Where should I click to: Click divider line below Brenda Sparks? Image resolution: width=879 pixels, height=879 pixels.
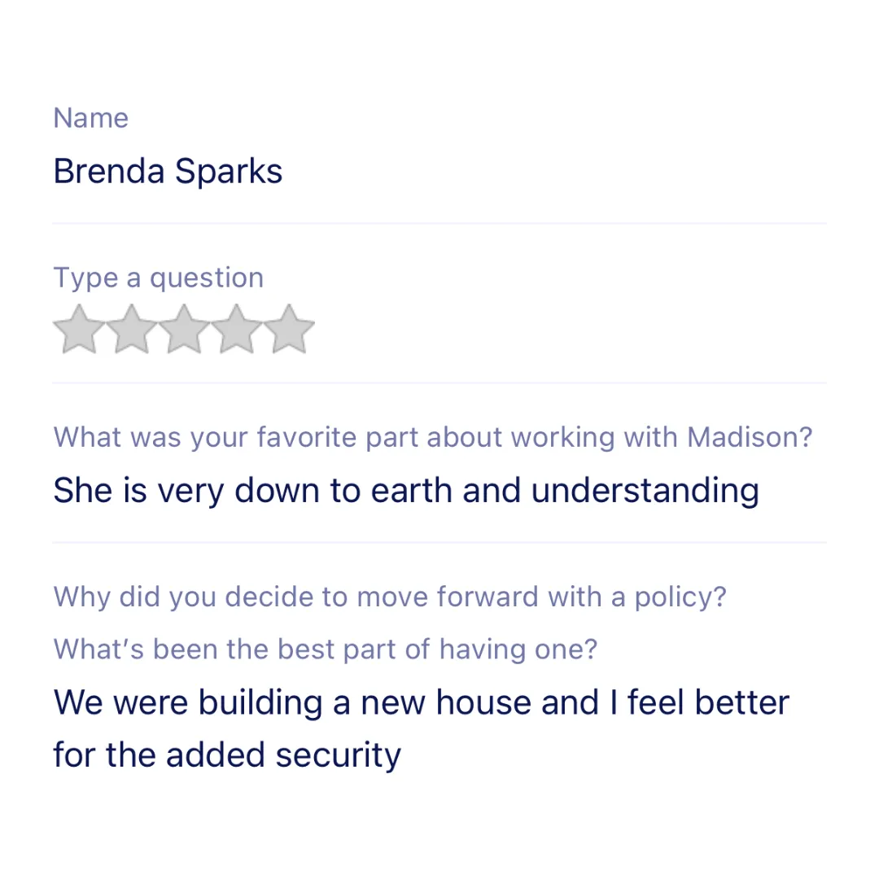click(x=439, y=223)
